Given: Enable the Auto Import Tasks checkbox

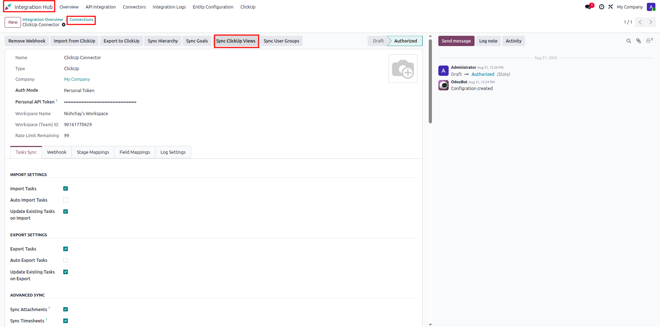Looking at the screenshot, I should pos(65,200).
